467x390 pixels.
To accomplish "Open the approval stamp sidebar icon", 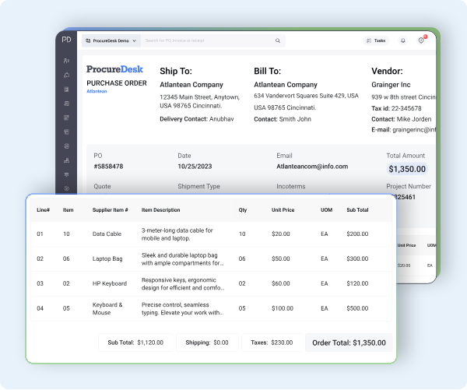I will point(66,160).
